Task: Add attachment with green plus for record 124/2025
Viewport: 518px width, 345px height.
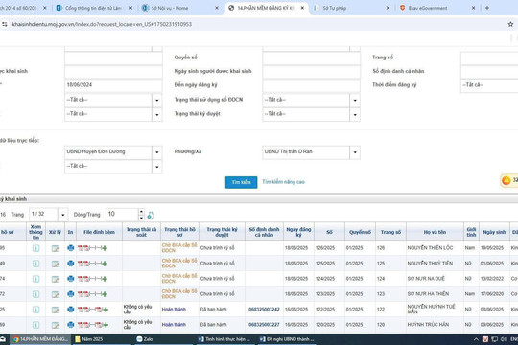Action: point(105,279)
